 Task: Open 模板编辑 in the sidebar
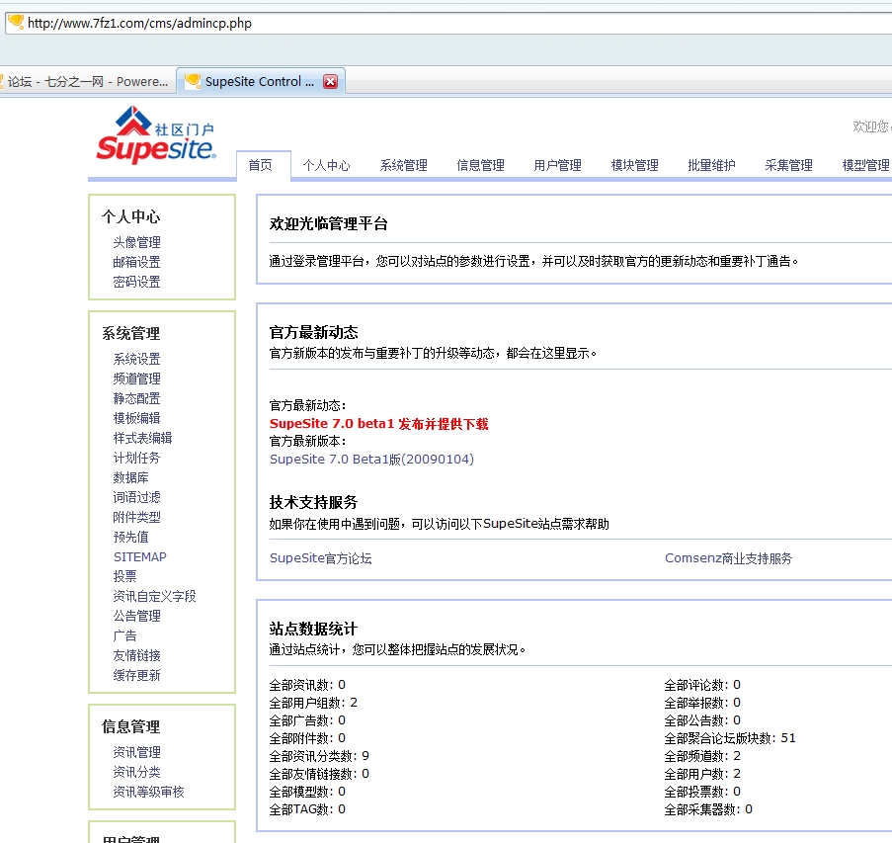[136, 418]
